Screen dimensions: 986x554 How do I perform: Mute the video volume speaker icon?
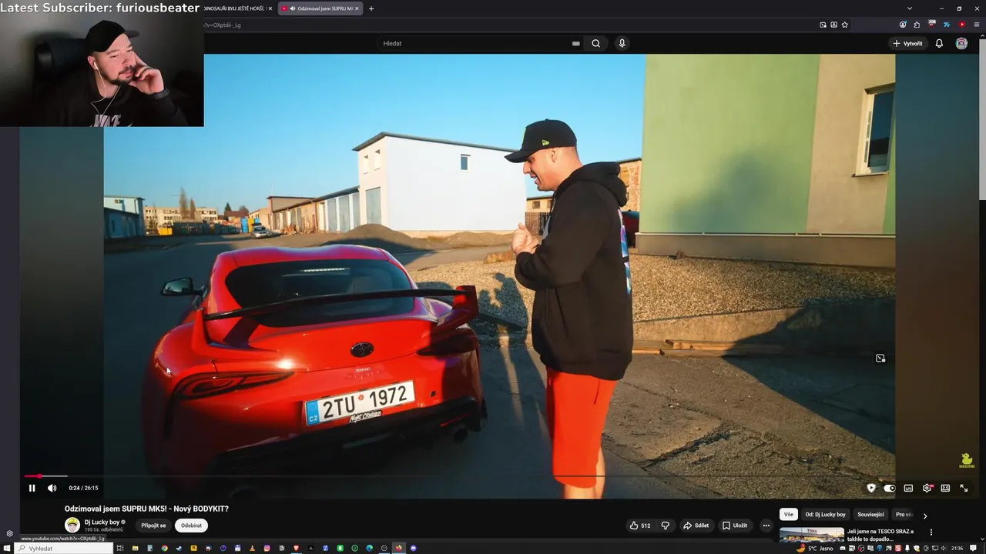pyautogui.click(x=52, y=488)
